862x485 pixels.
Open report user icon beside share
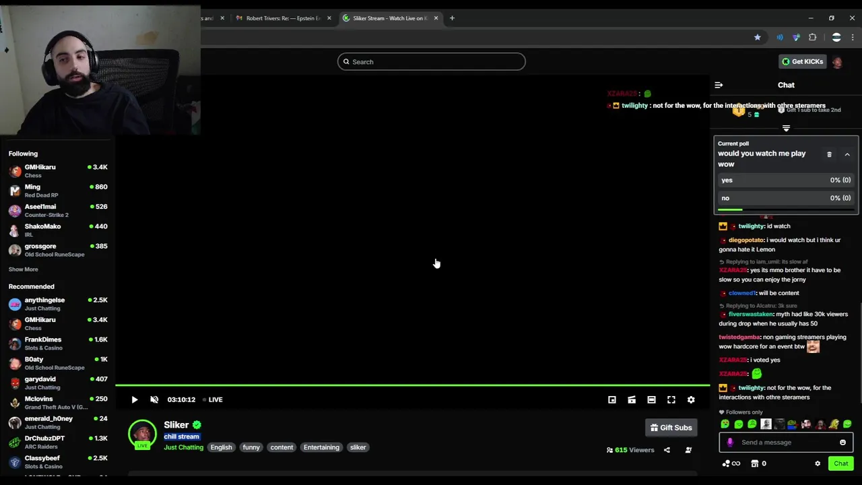[688, 450]
